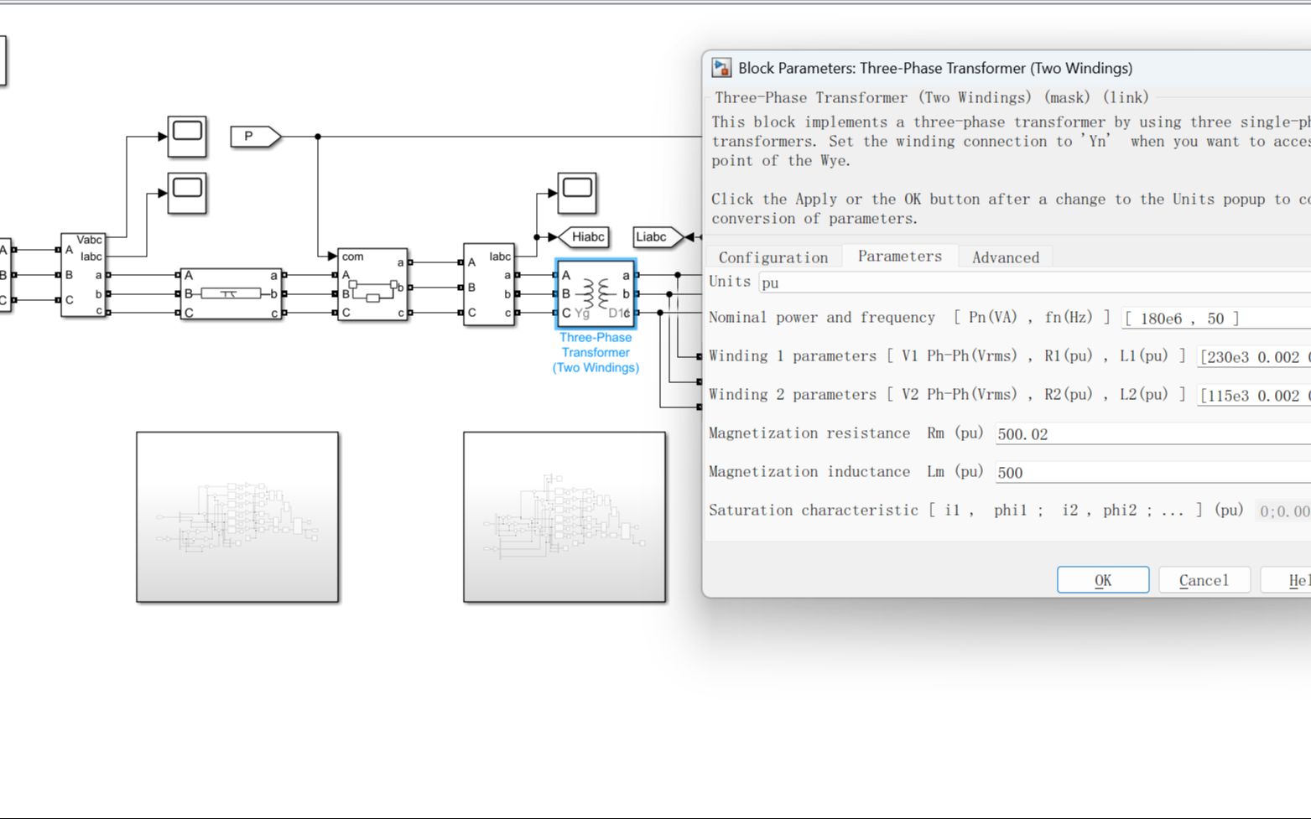
Task: Open the scope wired to the left Iabc output
Action: (x=187, y=194)
